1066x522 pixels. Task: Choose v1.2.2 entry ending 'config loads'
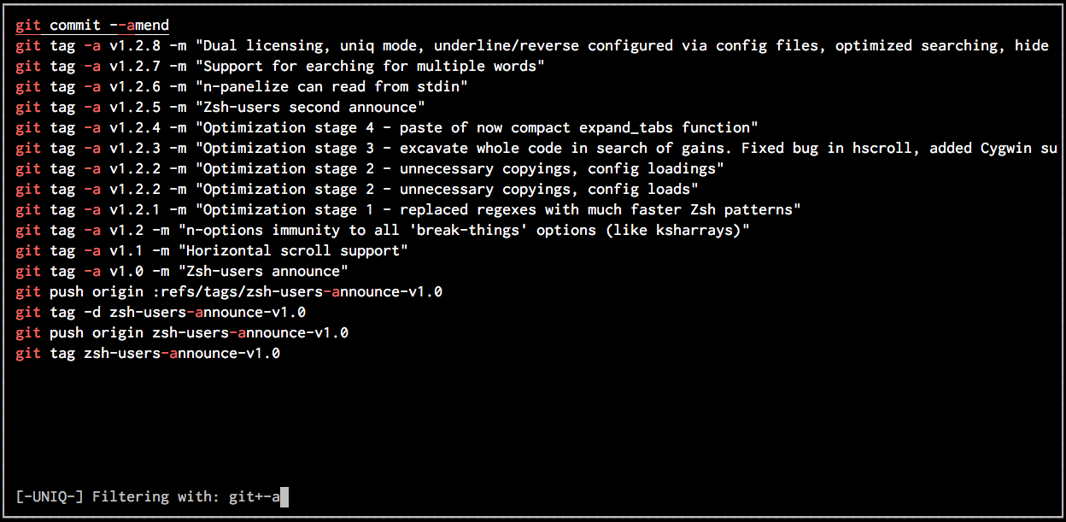click(357, 190)
